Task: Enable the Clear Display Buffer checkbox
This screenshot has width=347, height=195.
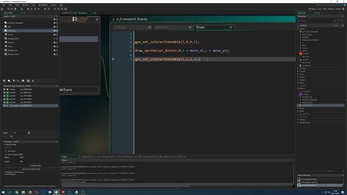Action: point(6,154)
